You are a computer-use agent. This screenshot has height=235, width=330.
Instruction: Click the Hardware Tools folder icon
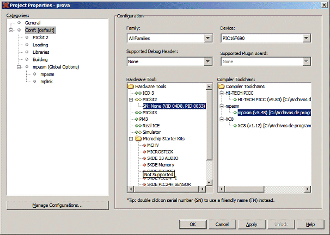click(130, 86)
